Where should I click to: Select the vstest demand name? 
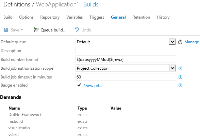(14, 135)
